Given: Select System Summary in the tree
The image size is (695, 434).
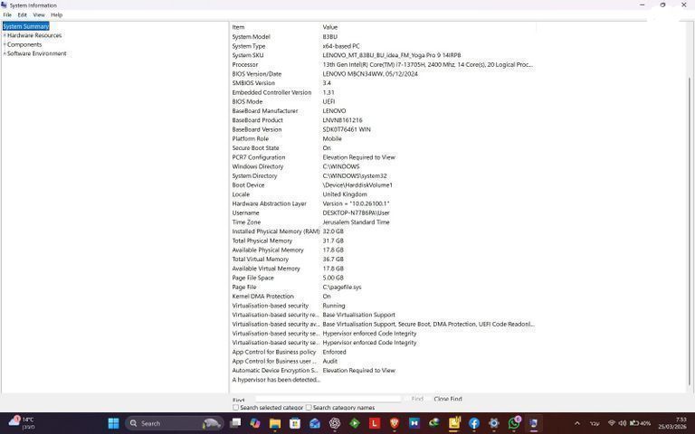Looking at the screenshot, I should pos(25,26).
